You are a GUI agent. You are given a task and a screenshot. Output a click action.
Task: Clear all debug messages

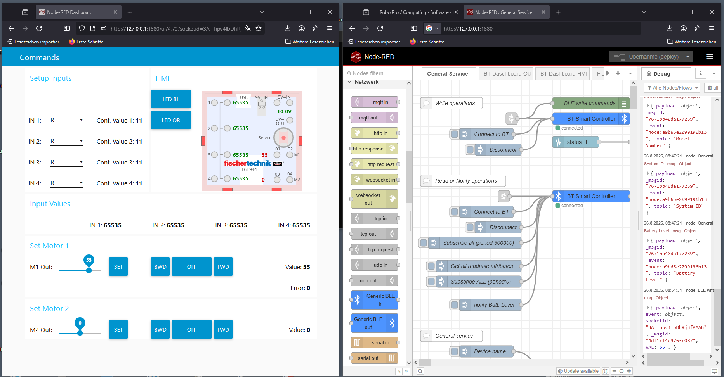pyautogui.click(x=713, y=88)
